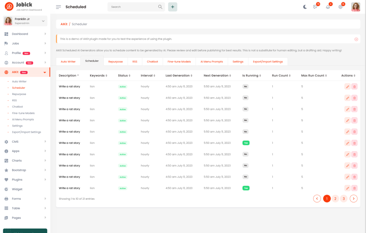Expand the Dashboard sidebar menu

tap(25, 34)
